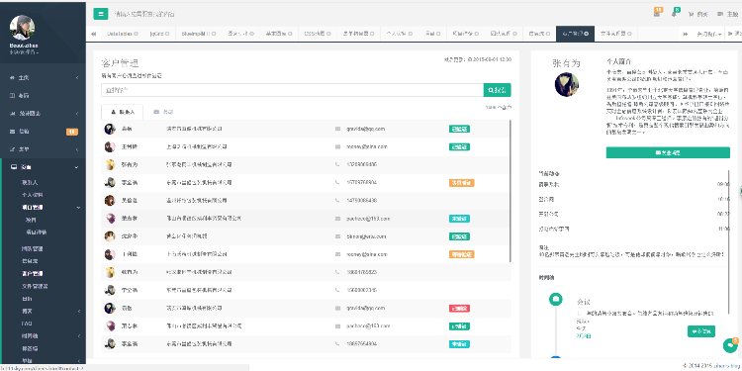
Task: Open 日历 in sidebar submenu
Action: (27, 299)
